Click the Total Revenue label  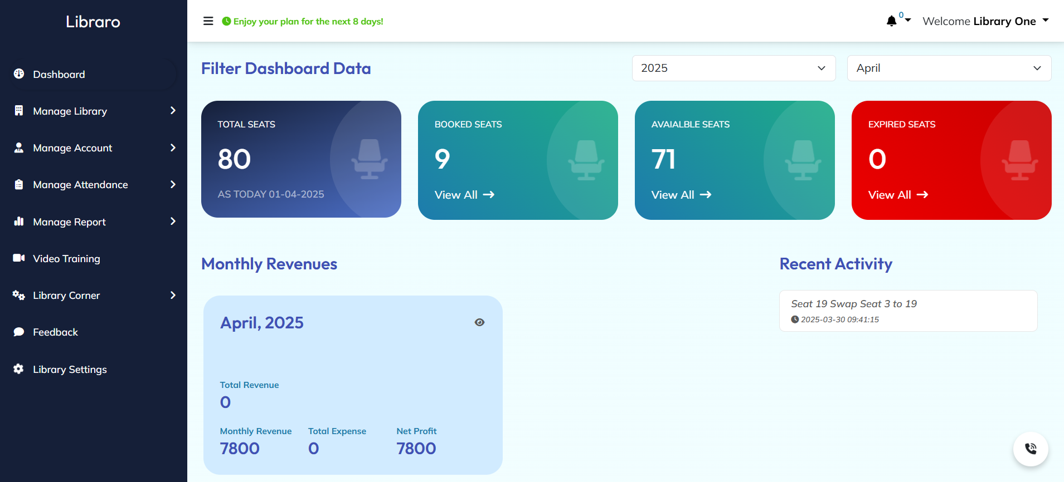pyautogui.click(x=249, y=385)
